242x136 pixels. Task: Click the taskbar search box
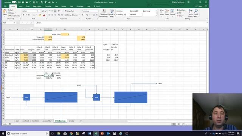point(28,133)
